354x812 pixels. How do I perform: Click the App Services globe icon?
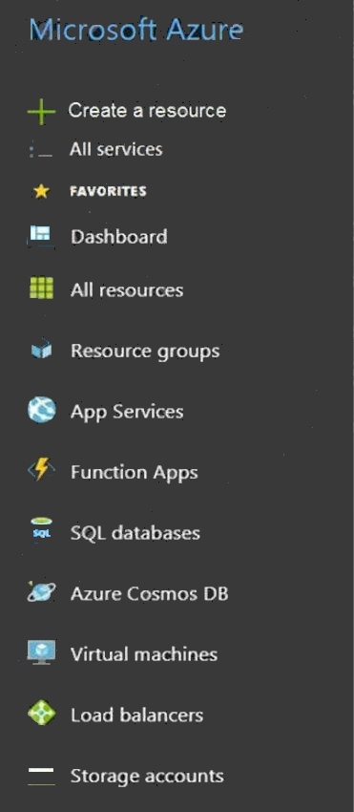41,411
